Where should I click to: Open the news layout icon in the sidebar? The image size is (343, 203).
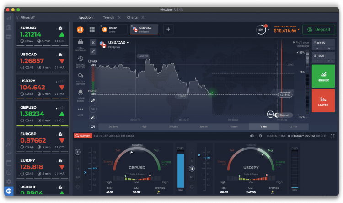coord(9,37)
